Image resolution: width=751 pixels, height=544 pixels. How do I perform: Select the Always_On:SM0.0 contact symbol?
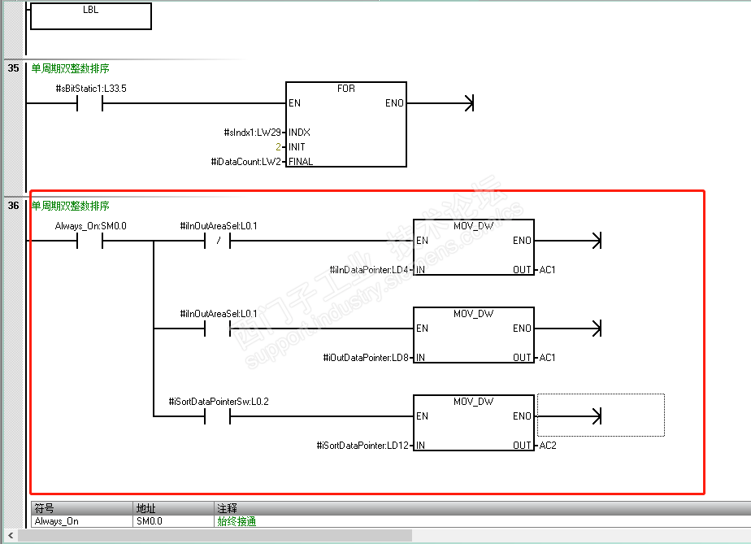click(x=89, y=241)
